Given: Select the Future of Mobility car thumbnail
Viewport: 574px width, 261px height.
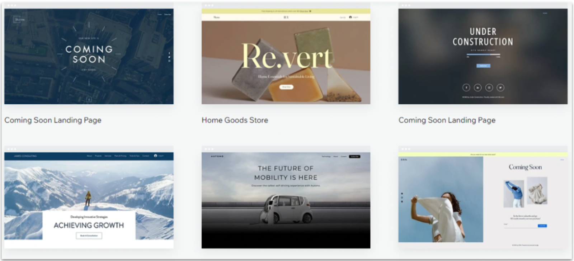Looking at the screenshot, I should [x=286, y=200].
